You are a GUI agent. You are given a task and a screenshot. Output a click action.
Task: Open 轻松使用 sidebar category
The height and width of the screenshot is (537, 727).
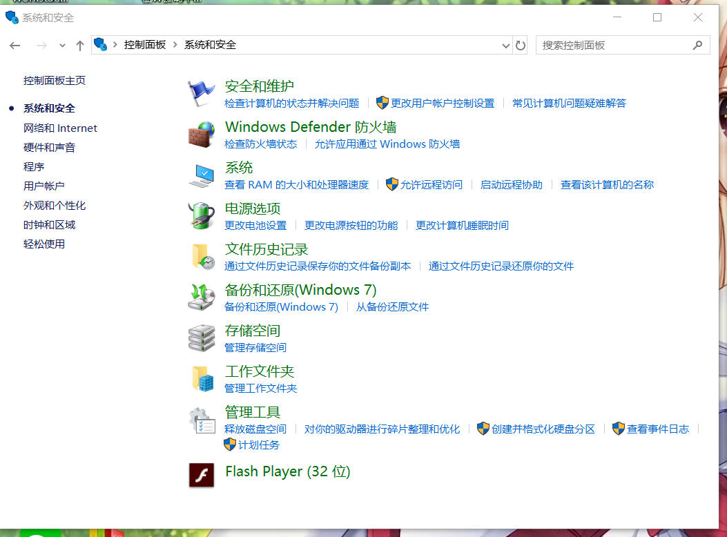click(44, 244)
